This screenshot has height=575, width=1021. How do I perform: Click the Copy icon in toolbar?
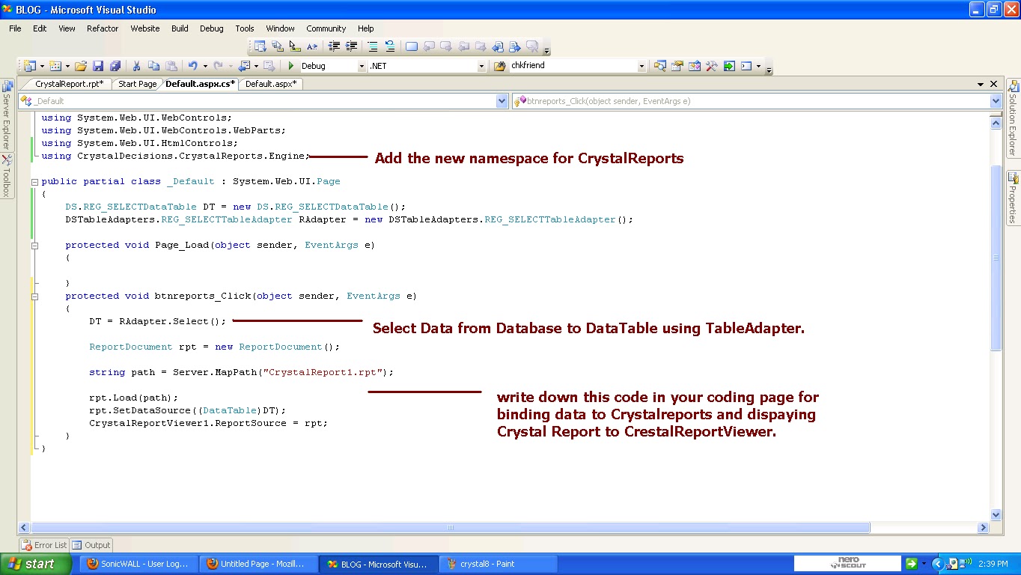coord(153,66)
